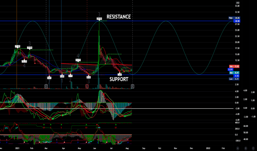Click the High 28.85 price tag
The height and width of the screenshot is (151, 257).
234,18
